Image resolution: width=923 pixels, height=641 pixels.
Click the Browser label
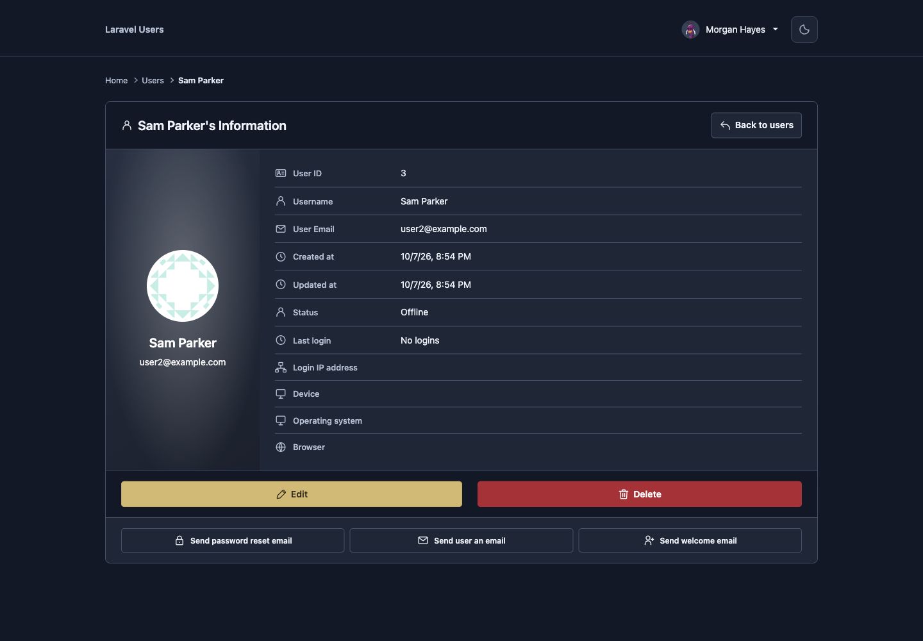click(x=309, y=447)
